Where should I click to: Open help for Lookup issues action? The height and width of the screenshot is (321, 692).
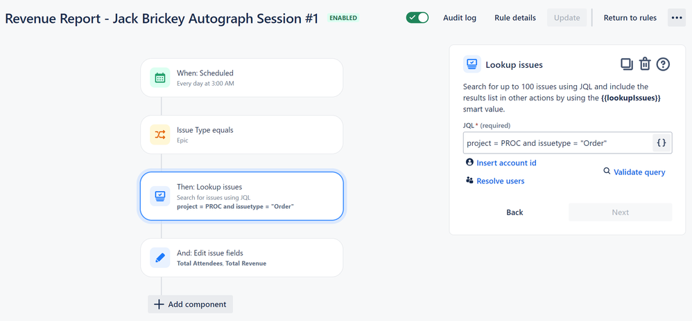click(x=664, y=64)
